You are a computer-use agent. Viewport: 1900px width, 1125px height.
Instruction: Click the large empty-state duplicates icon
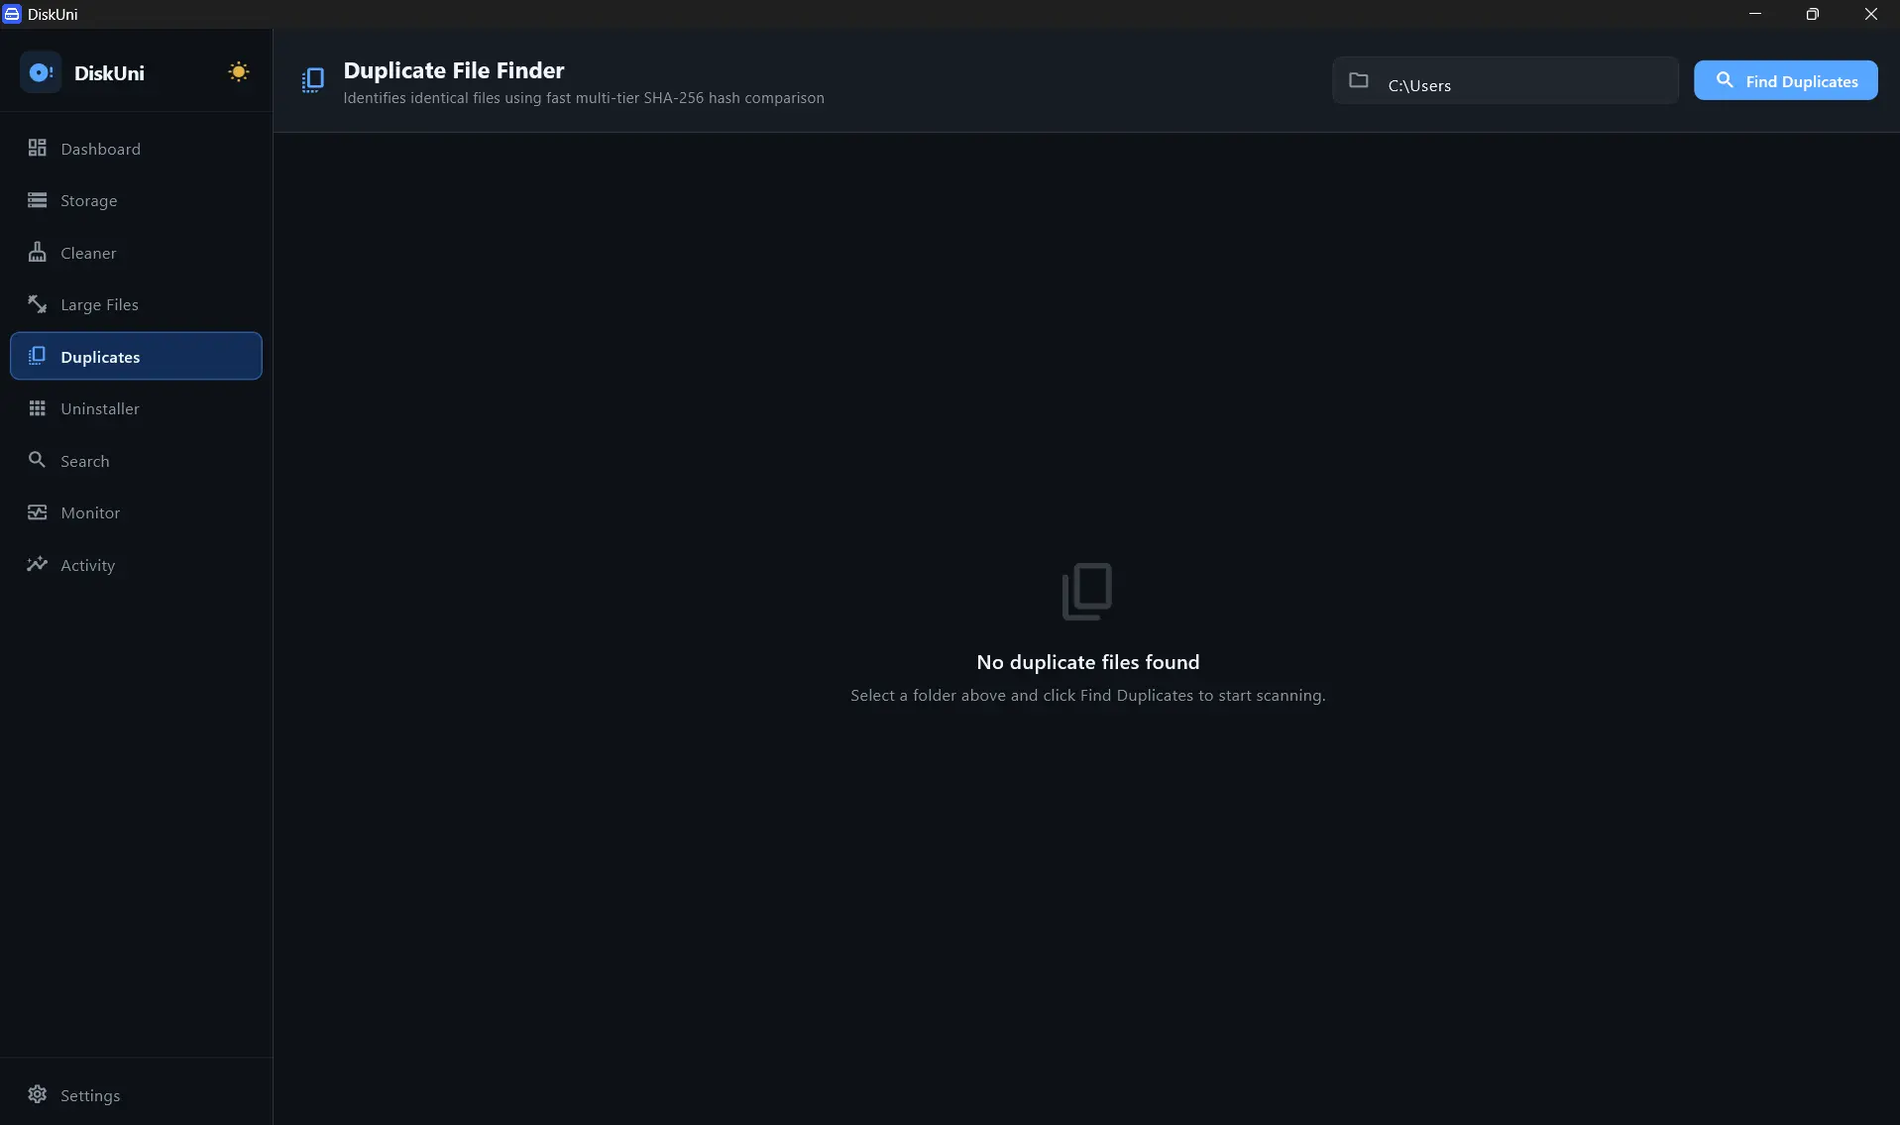click(1087, 592)
